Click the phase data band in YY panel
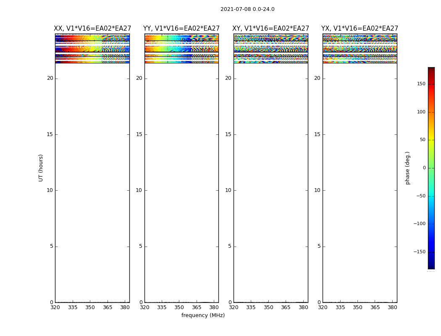This screenshot has height=336, width=441. [181, 48]
